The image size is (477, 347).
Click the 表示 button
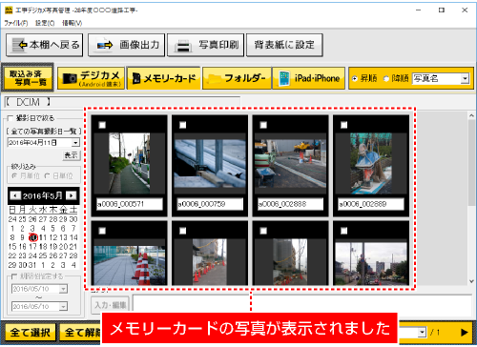click(x=71, y=155)
